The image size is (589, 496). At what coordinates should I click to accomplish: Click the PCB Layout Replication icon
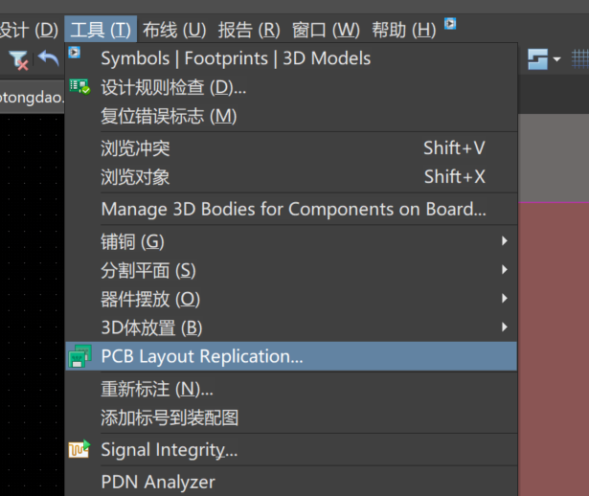(80, 357)
